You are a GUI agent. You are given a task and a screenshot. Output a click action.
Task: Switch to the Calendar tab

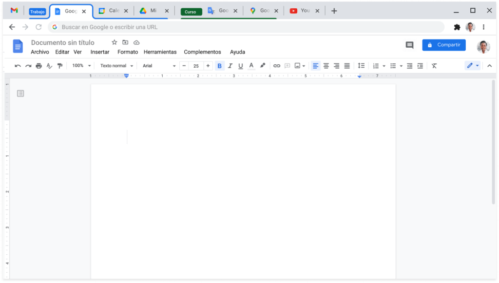111,10
